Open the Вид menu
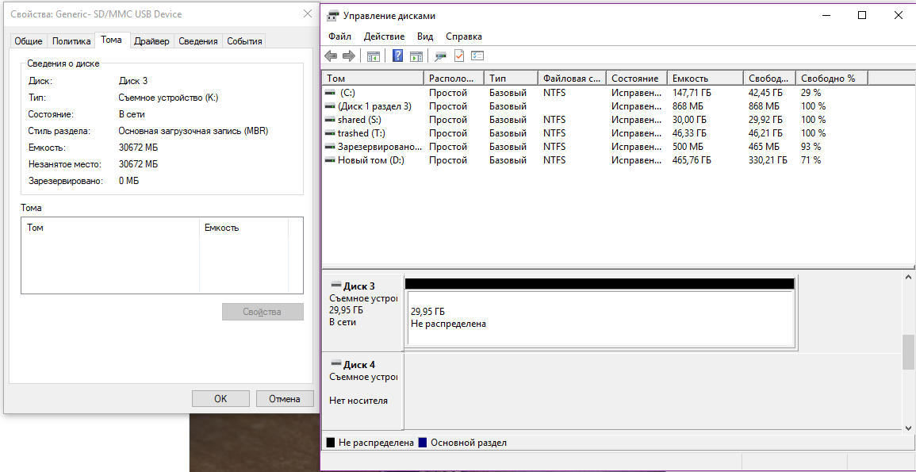This screenshot has height=472, width=916. [x=425, y=36]
